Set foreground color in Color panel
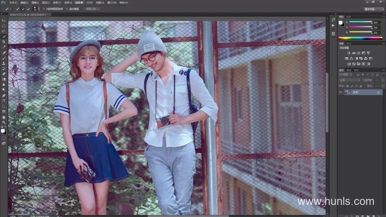The image size is (386, 217). click(341, 23)
